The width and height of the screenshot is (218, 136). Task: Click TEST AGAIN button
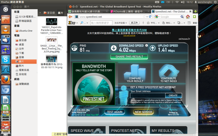pos(115,112)
